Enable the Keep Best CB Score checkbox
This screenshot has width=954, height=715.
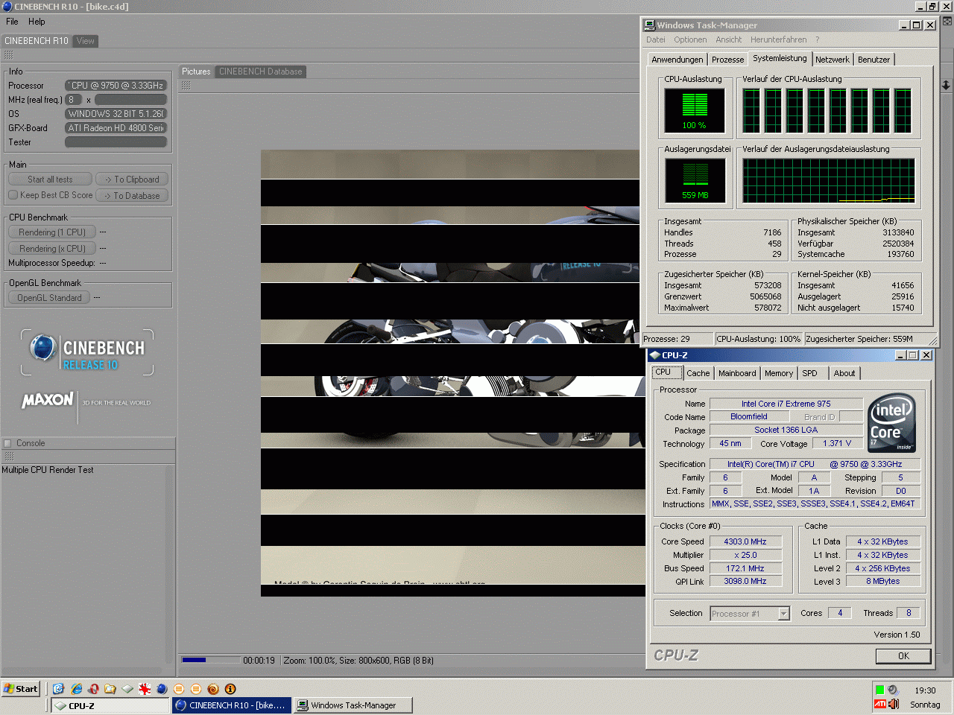[13, 195]
